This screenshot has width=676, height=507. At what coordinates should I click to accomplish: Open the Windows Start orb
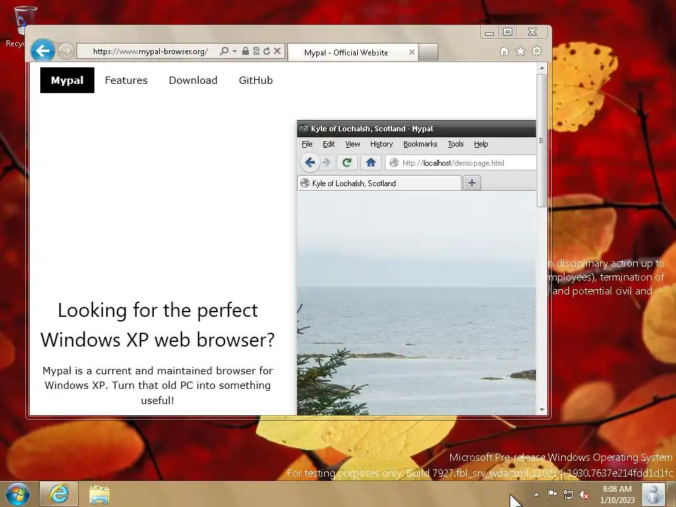(x=18, y=494)
